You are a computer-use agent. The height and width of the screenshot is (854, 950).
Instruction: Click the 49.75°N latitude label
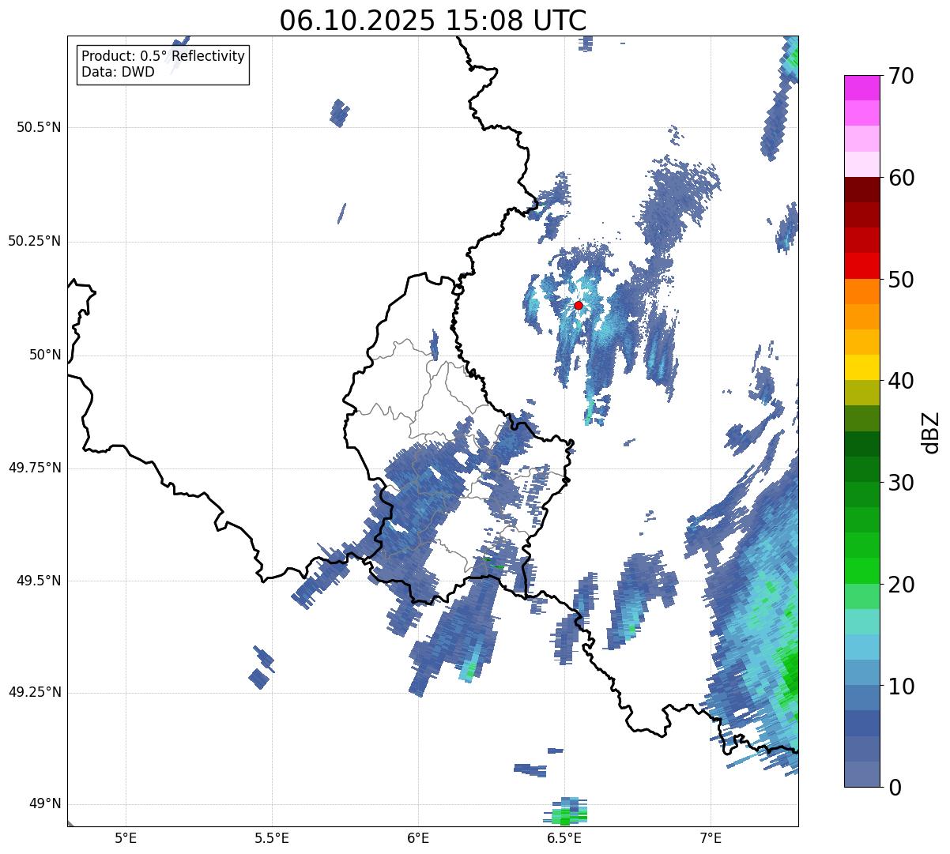coord(35,468)
